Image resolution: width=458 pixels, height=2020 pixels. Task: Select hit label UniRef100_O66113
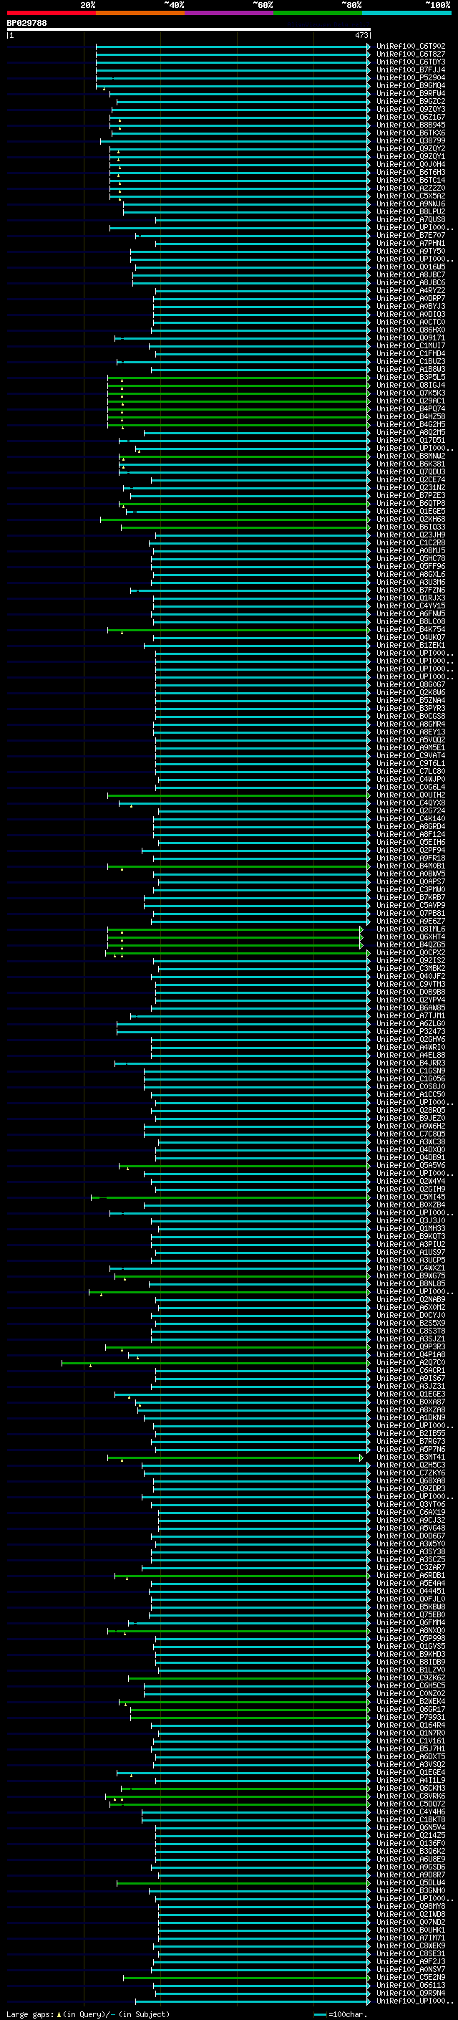411,1986
